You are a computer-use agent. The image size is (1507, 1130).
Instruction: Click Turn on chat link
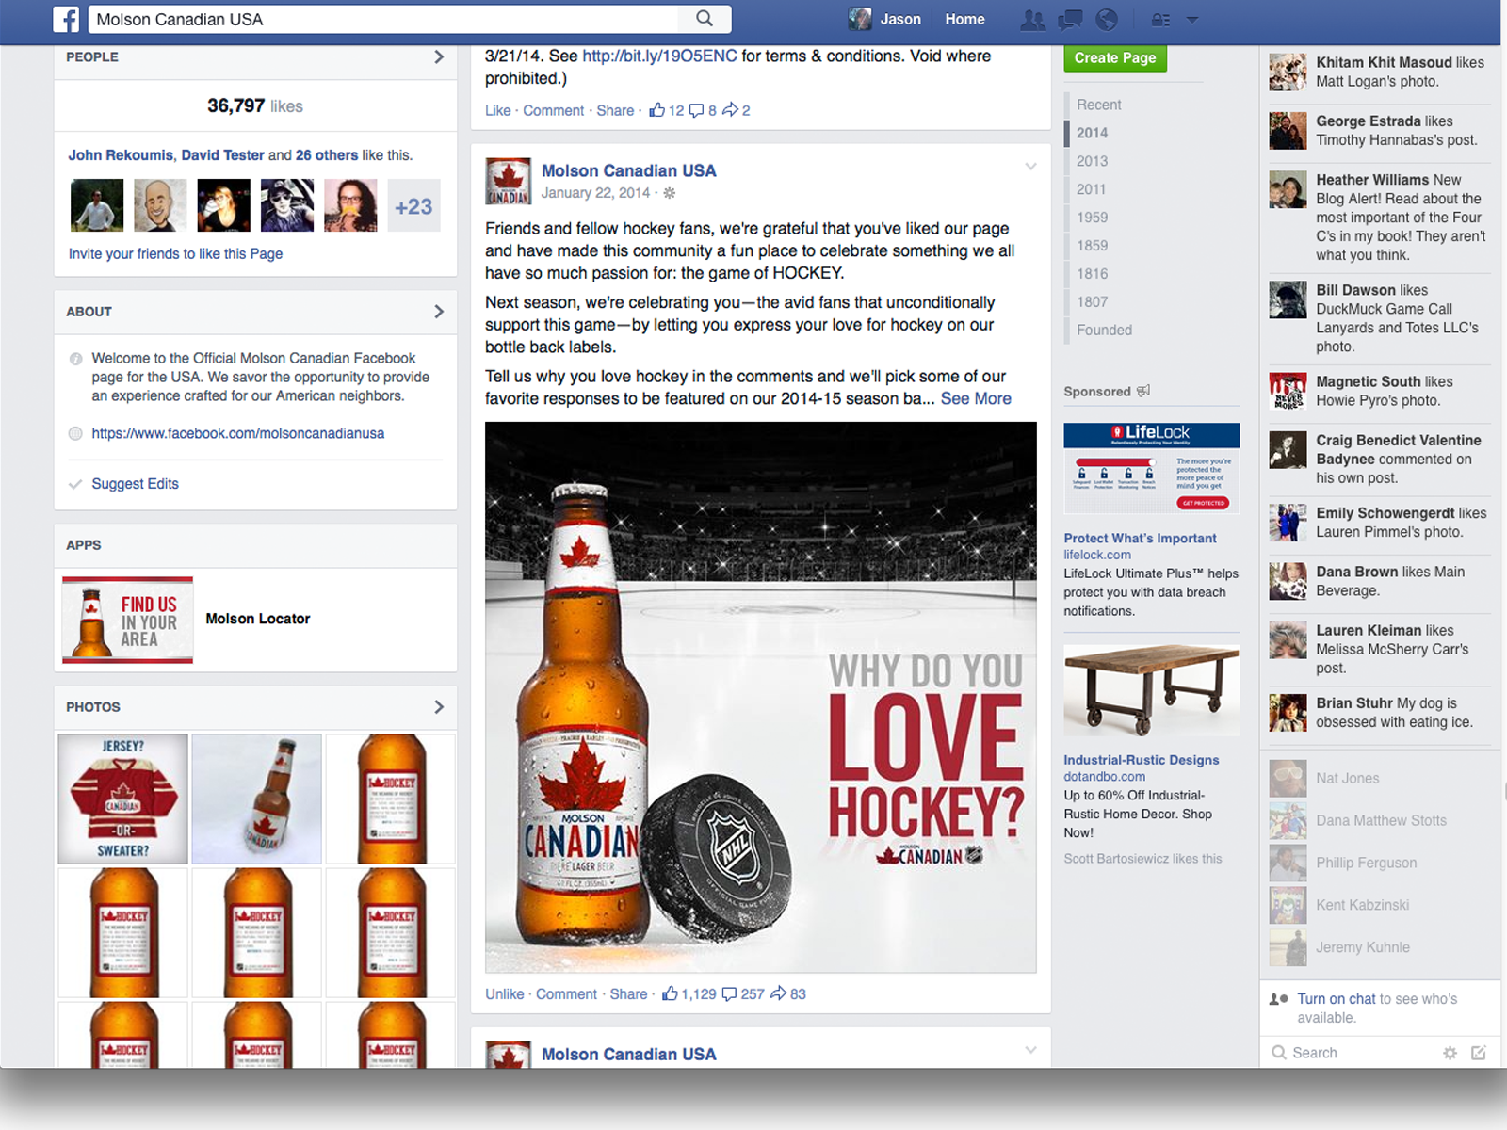tap(1337, 999)
